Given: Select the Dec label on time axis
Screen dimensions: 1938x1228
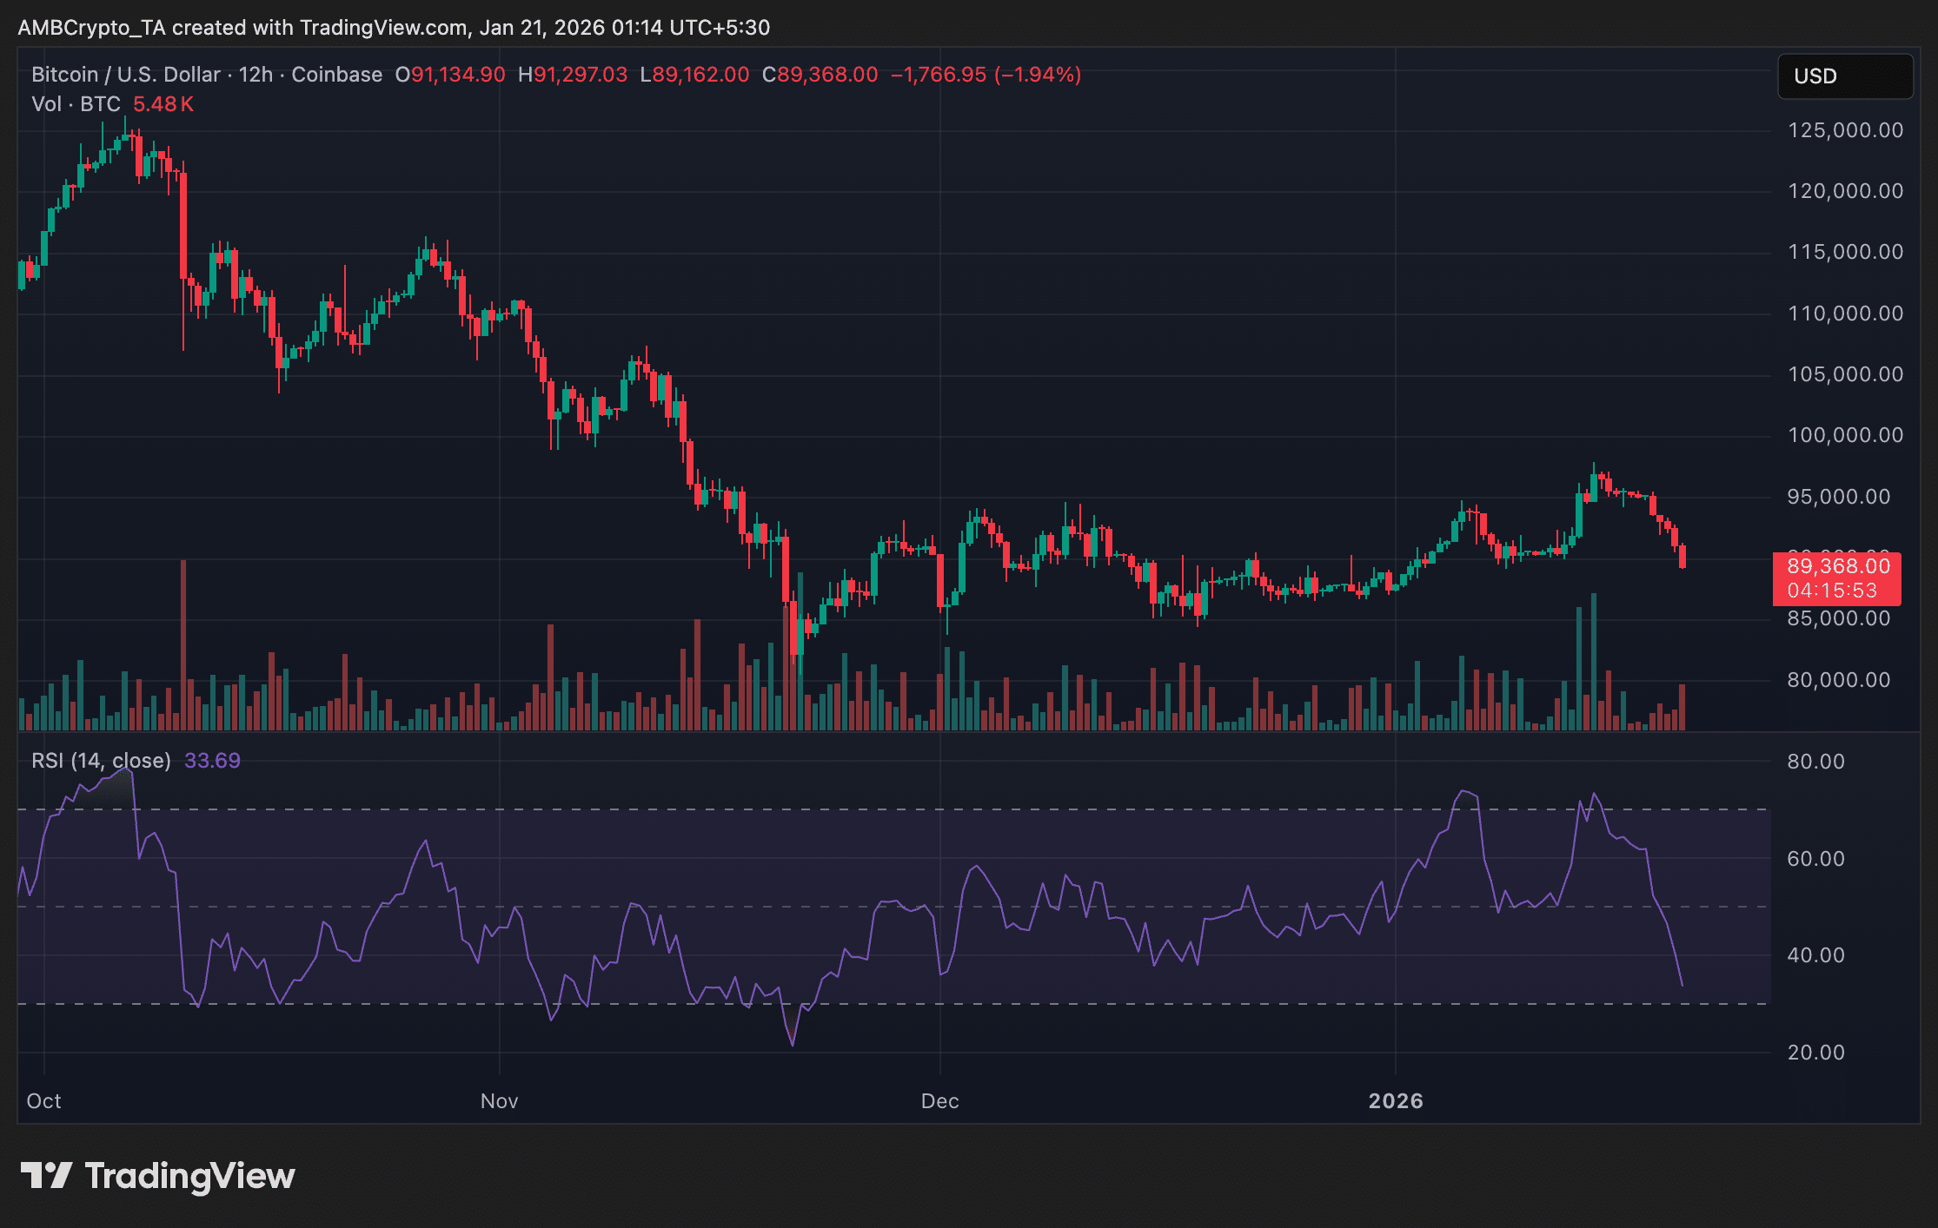Looking at the screenshot, I should (939, 1101).
